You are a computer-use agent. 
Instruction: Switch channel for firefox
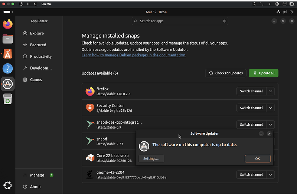pos(251,91)
